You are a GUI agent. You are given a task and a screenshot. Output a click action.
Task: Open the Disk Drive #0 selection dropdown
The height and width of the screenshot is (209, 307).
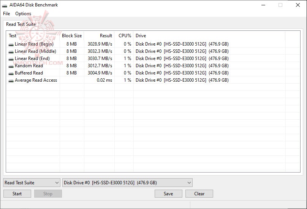127,182
